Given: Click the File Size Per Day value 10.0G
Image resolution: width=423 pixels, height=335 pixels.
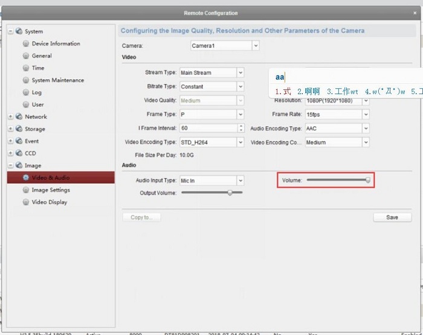Looking at the screenshot, I should click(187, 155).
